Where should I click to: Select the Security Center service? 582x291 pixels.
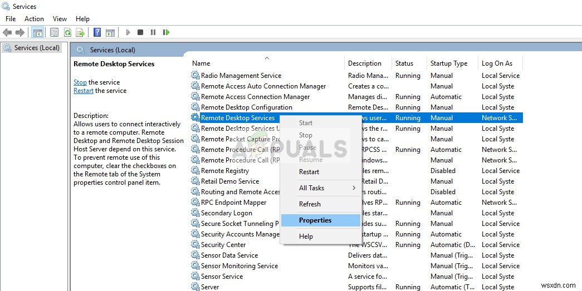[x=356, y=245]
